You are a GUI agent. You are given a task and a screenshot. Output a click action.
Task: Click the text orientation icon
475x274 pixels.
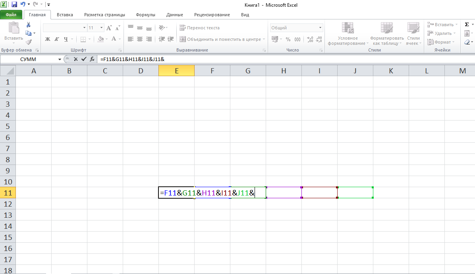coord(162,27)
